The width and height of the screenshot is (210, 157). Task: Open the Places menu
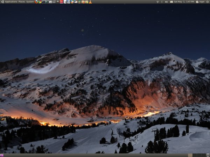pos(22,2)
